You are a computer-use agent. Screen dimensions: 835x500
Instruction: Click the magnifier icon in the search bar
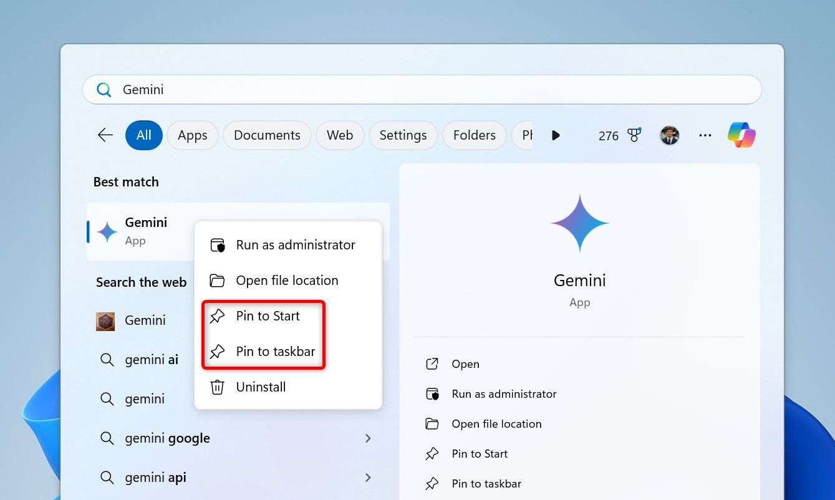104,89
